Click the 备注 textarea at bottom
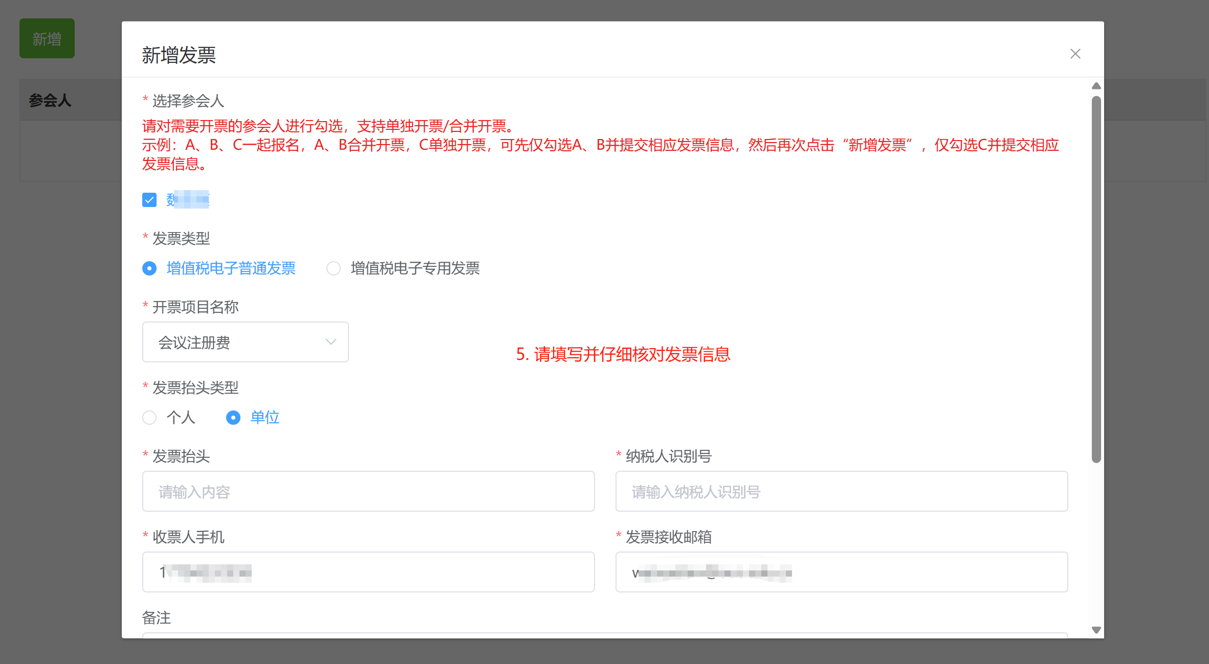 click(605, 635)
